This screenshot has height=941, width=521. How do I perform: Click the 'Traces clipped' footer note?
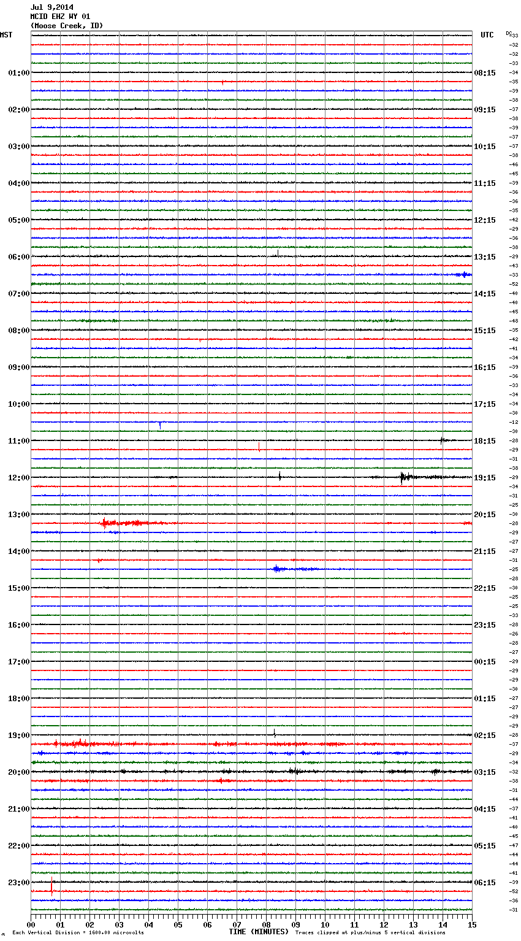pos(370,932)
